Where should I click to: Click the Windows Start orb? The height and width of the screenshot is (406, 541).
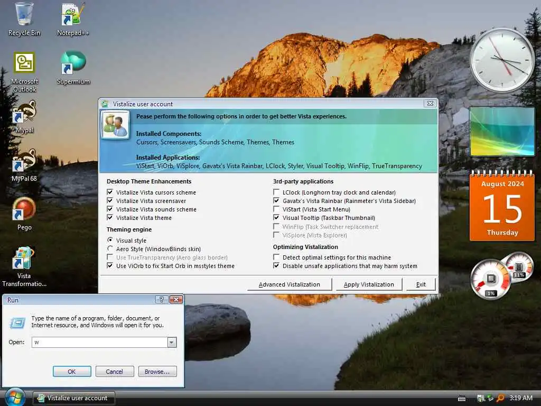click(14, 398)
